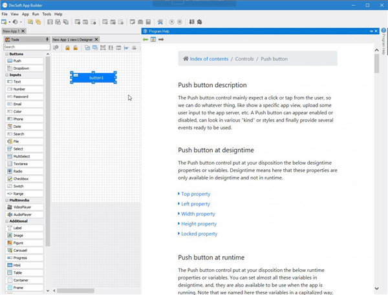Click the Search field in Tools panel
388x295 pixels.
click(x=26, y=47)
